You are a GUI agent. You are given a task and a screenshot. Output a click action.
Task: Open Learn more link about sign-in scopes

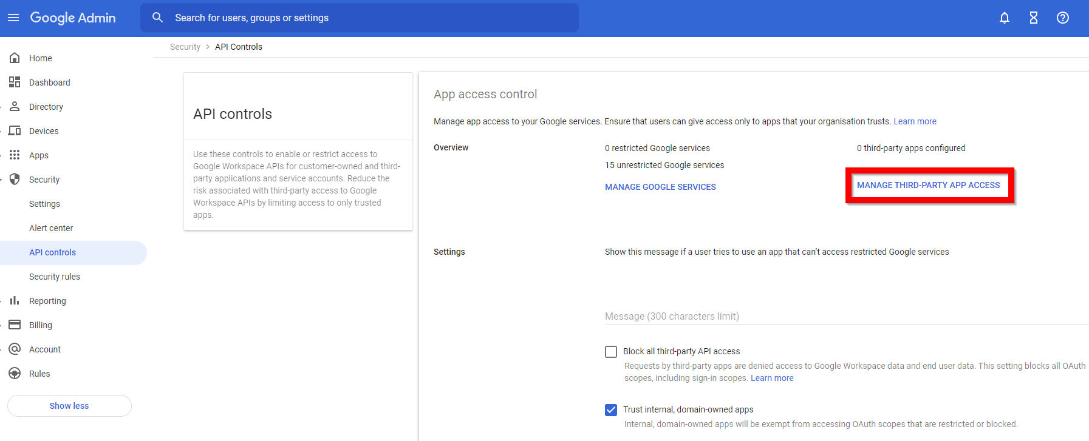click(772, 378)
